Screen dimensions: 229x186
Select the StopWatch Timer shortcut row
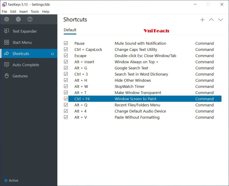coord(129,87)
